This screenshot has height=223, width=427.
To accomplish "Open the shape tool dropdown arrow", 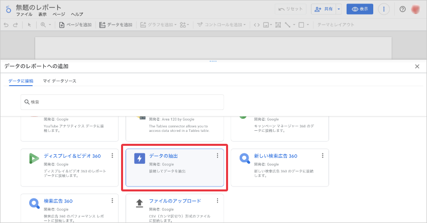I will pos(308,25).
